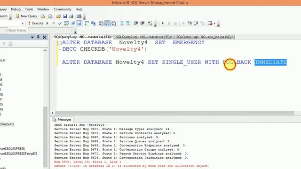Select the Messages results tab
Image resolution: width=301 pixels, height=169 pixels.
[x=62, y=119]
